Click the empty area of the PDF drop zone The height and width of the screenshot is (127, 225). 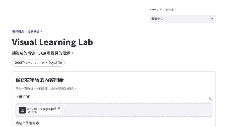(x=138, y=110)
